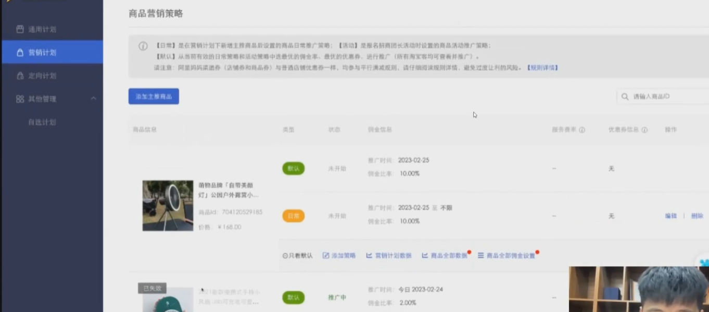The height and width of the screenshot is (312, 709).
Task: Click 编辑 for the 日常 strategy row
Action: (670, 216)
